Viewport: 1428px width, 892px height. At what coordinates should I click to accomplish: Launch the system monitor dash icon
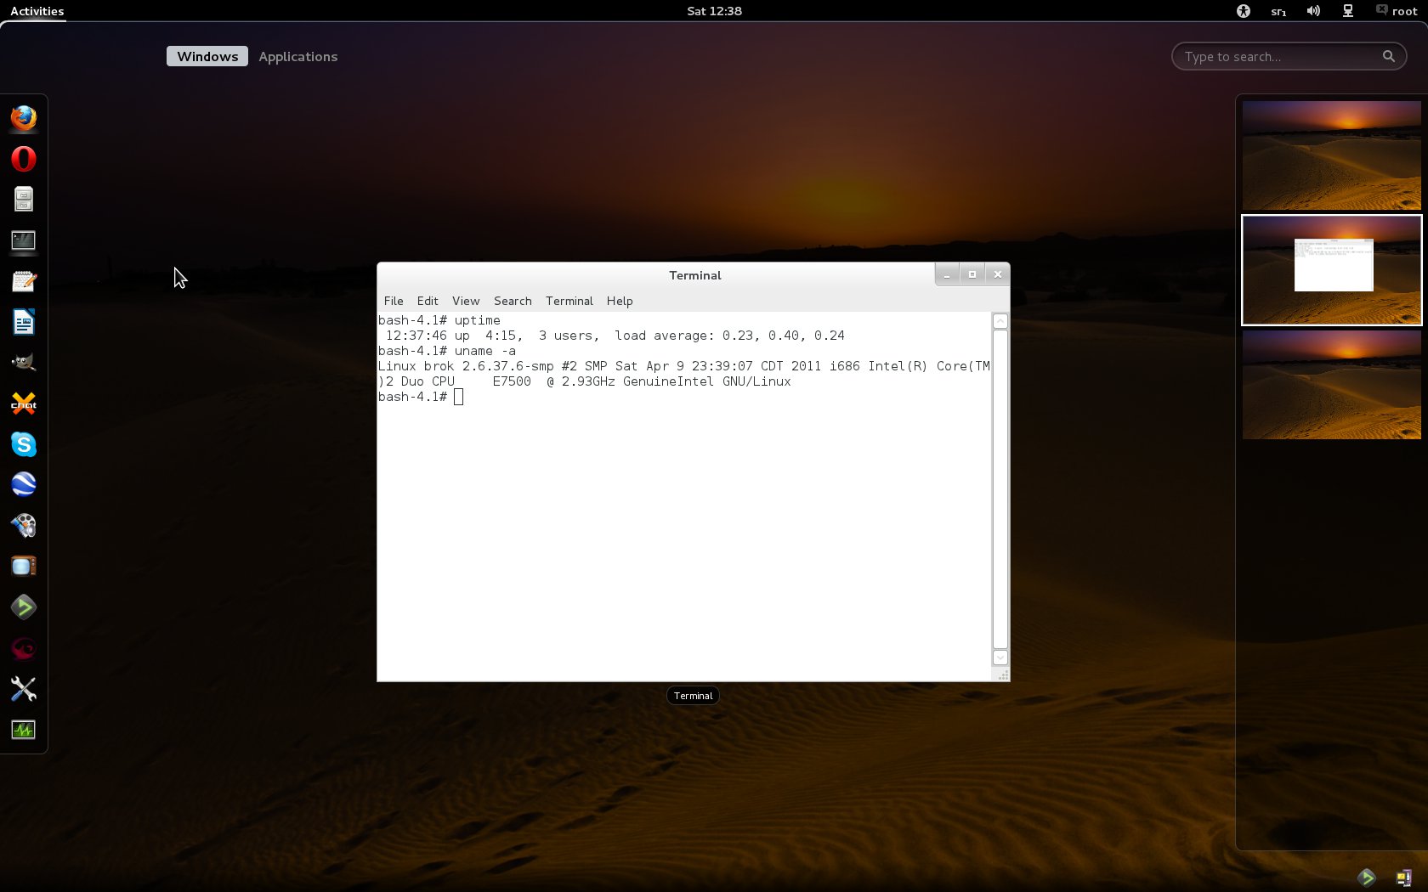[x=24, y=730]
